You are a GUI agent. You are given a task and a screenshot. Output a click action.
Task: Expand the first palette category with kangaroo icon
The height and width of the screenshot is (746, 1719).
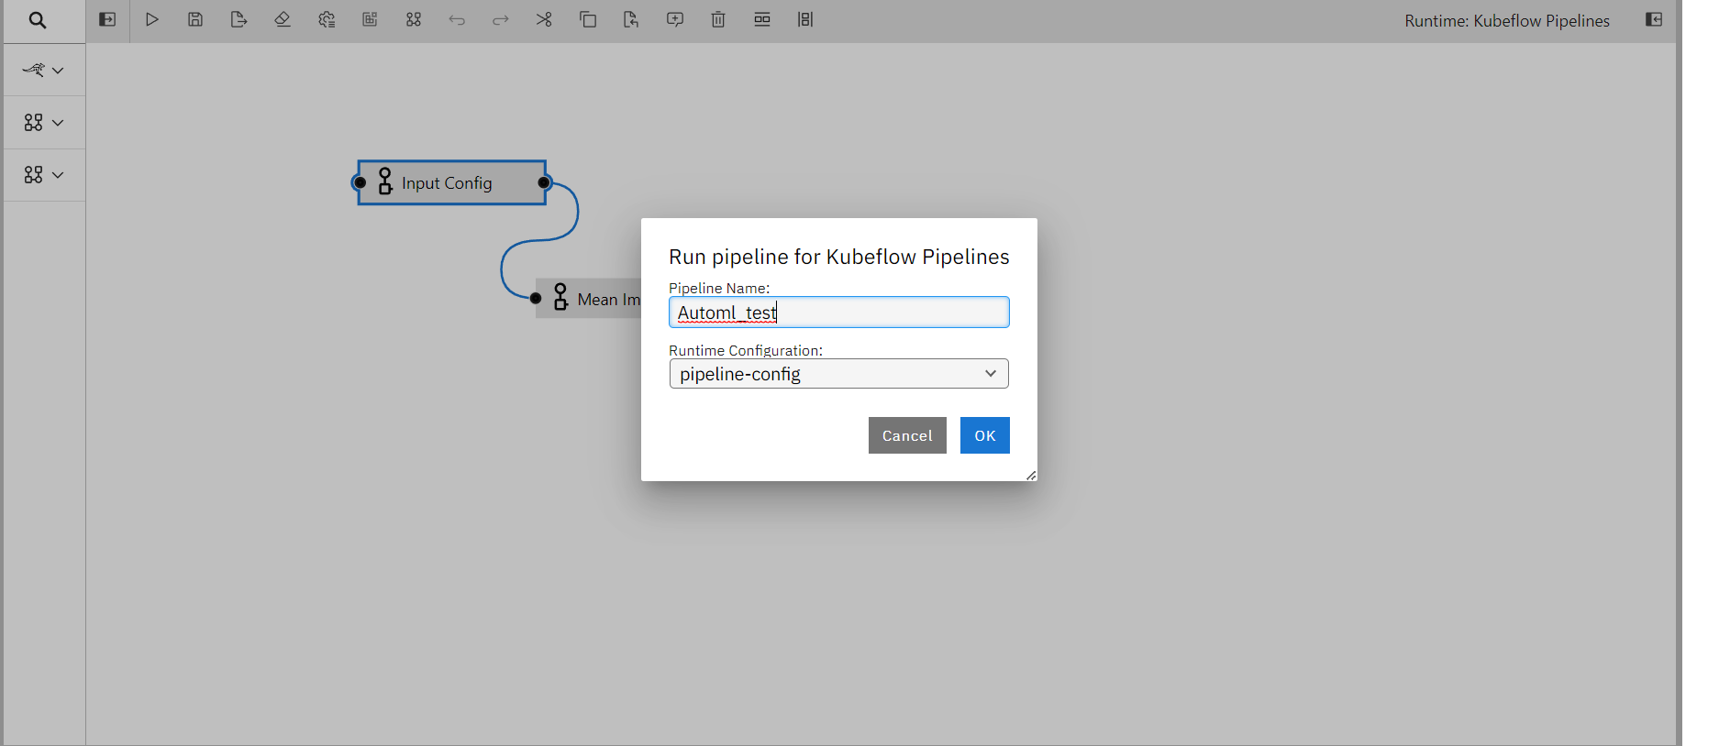coord(44,70)
